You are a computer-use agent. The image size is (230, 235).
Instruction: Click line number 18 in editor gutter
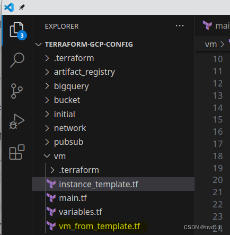pyautogui.click(x=218, y=156)
